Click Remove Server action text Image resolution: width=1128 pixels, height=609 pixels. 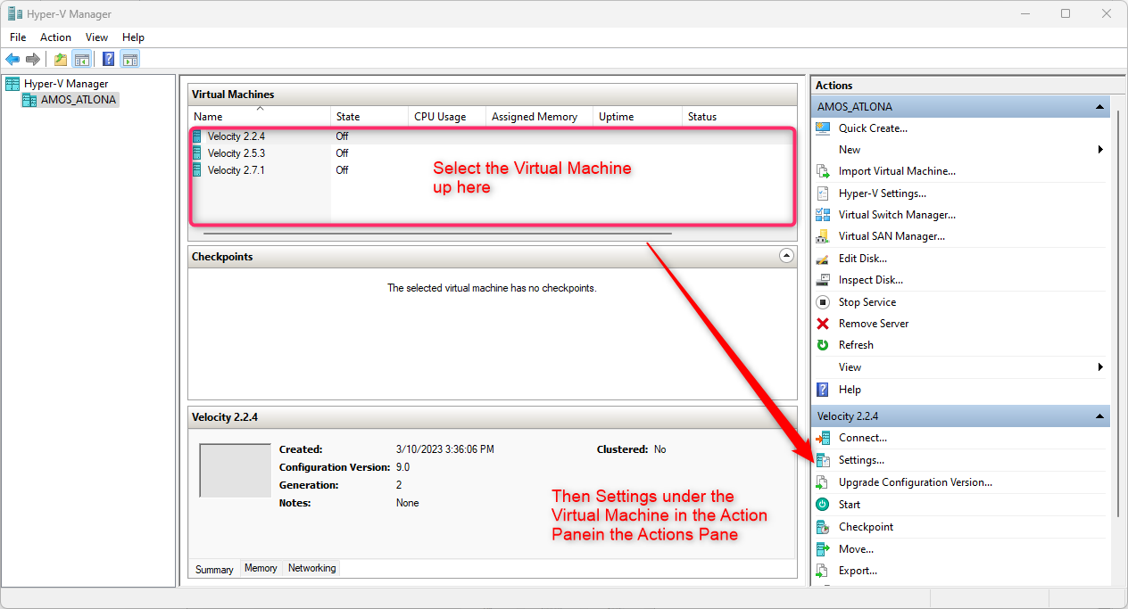874,324
